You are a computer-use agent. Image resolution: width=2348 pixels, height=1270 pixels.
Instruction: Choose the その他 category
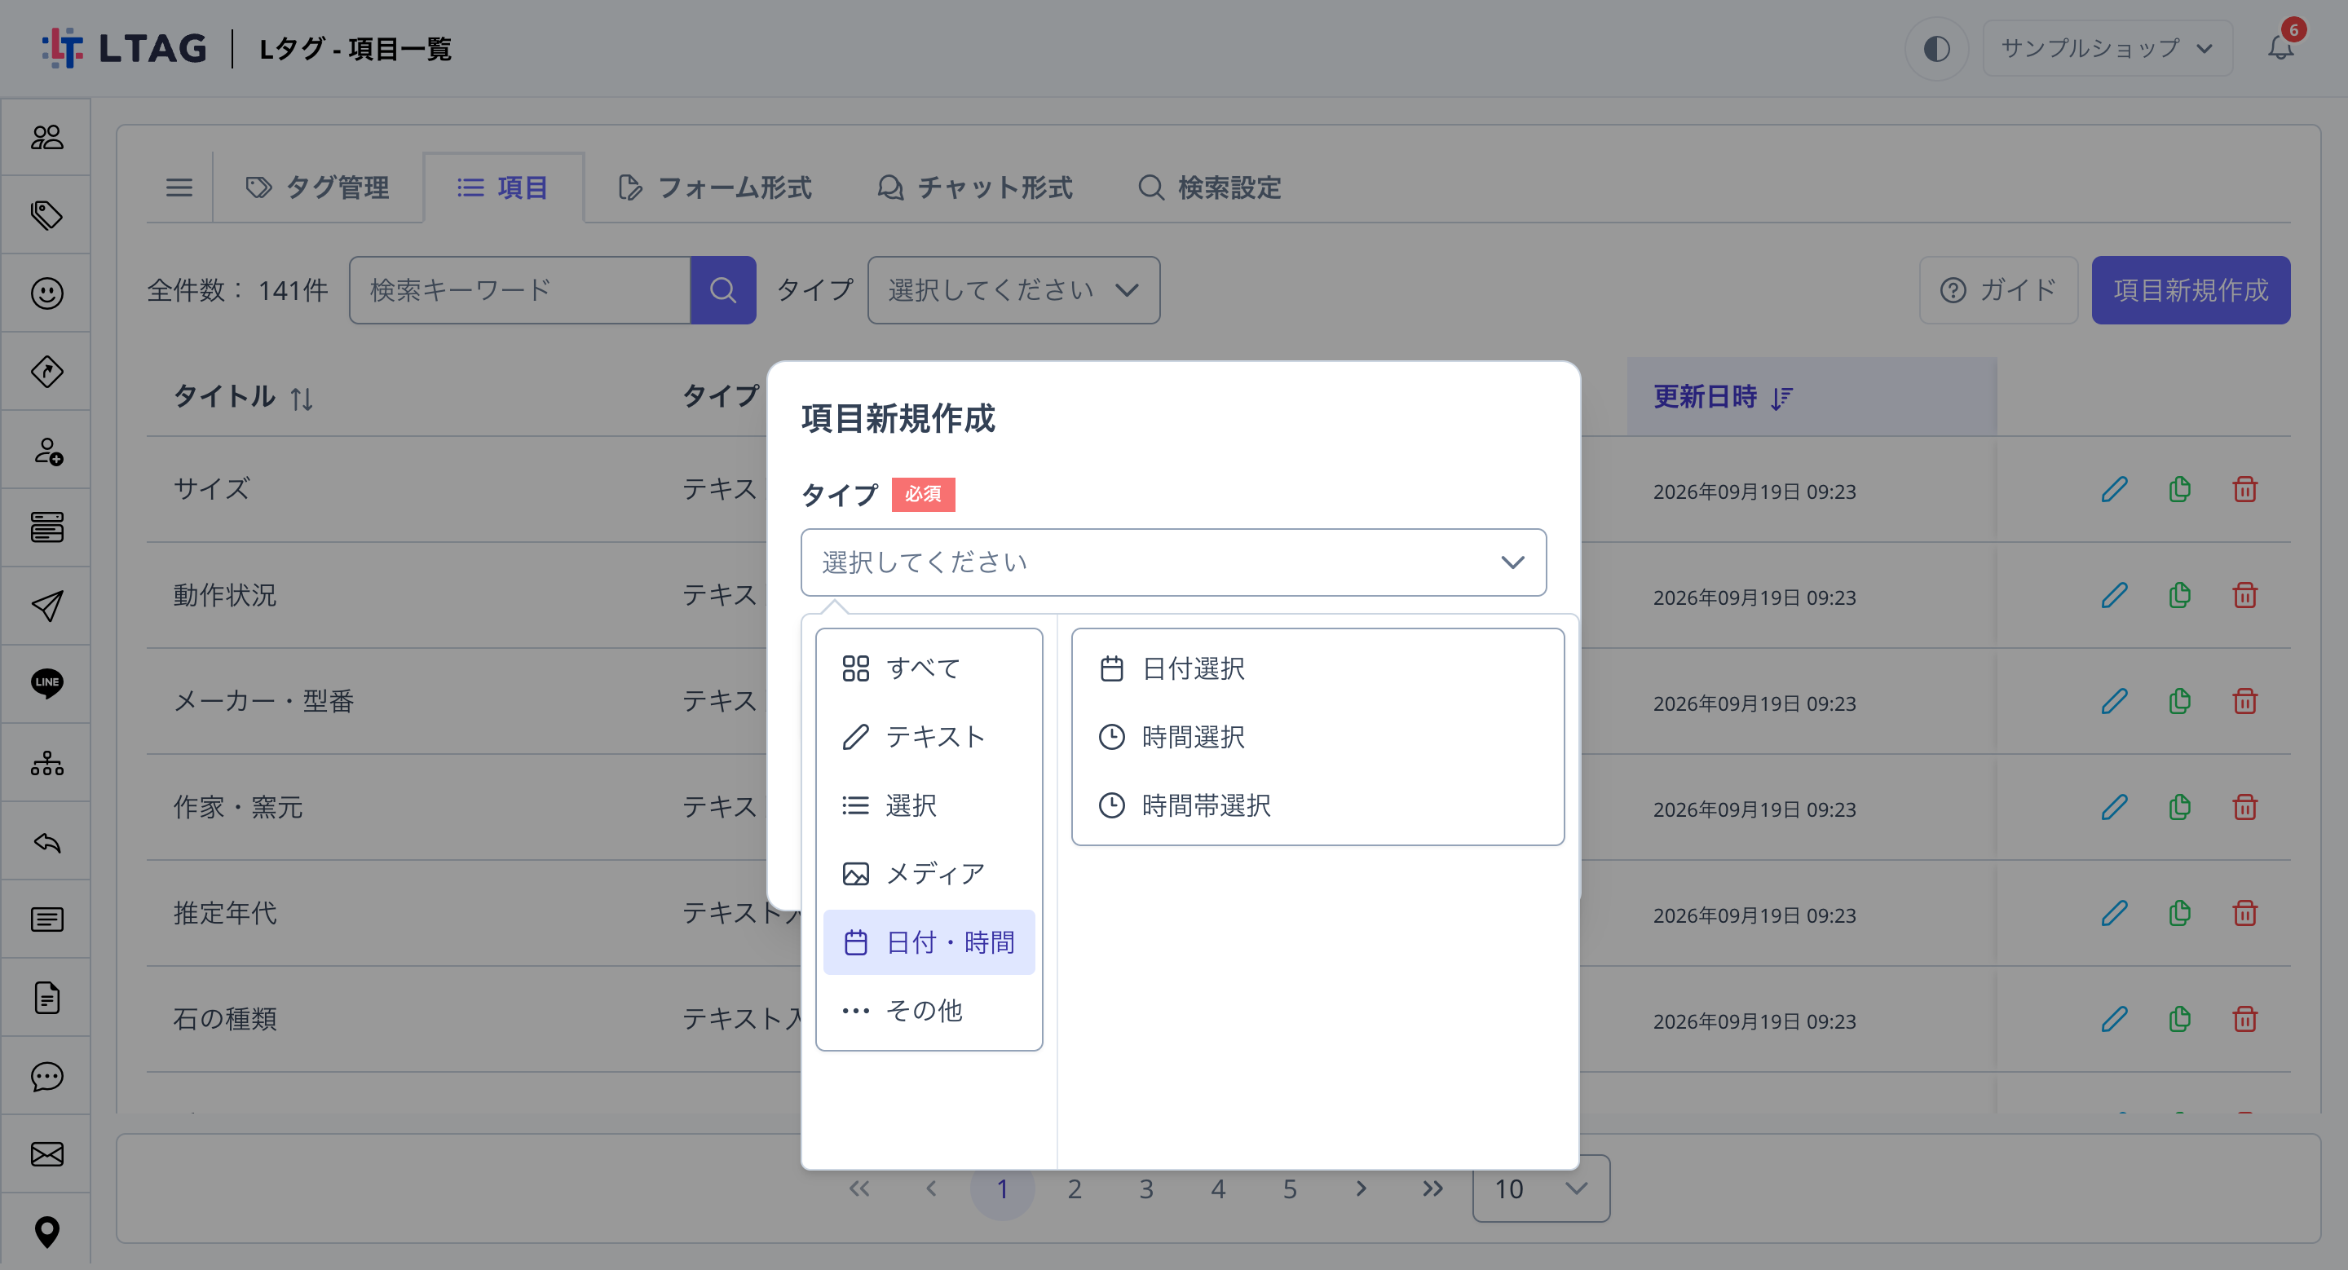[929, 1010]
